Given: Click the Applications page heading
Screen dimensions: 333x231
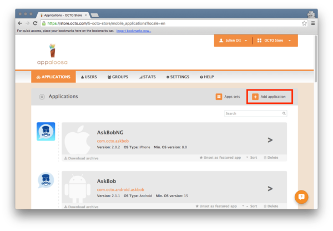Looking at the screenshot, I should coord(63,97).
